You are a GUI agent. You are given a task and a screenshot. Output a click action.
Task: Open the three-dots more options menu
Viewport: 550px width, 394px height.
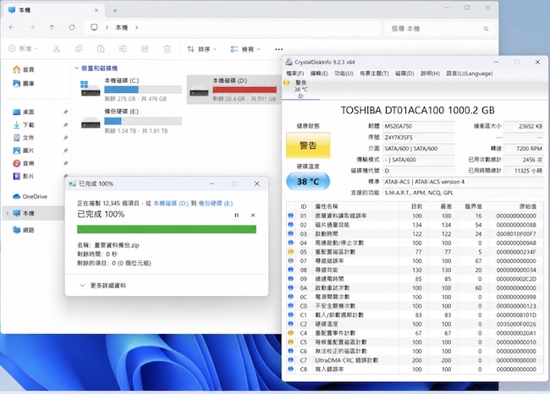279,49
